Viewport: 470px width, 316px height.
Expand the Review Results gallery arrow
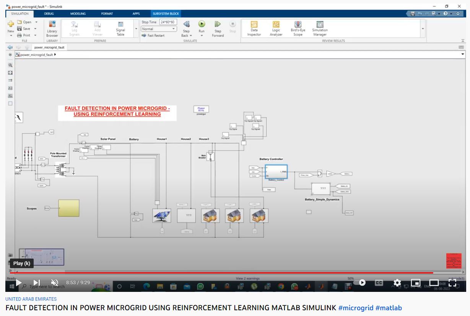[x=423, y=29]
